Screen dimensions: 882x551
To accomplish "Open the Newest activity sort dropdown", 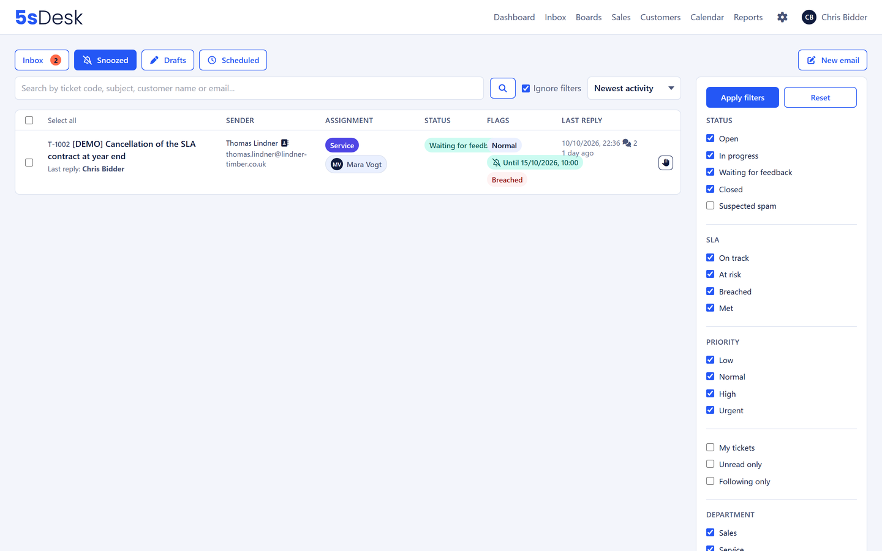I will click(634, 88).
